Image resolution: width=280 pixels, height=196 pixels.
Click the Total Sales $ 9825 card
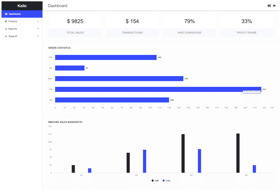[x=75, y=26]
